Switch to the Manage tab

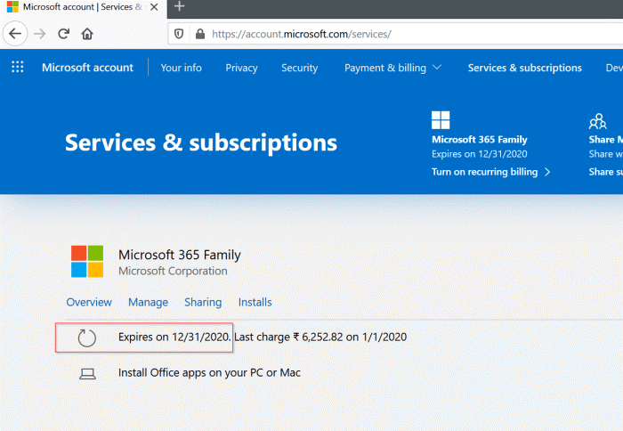click(x=148, y=303)
